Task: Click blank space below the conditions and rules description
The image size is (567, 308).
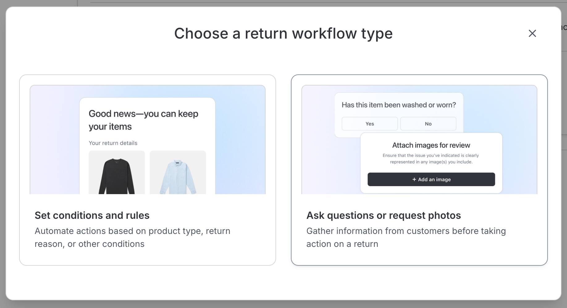Action: [x=148, y=258]
